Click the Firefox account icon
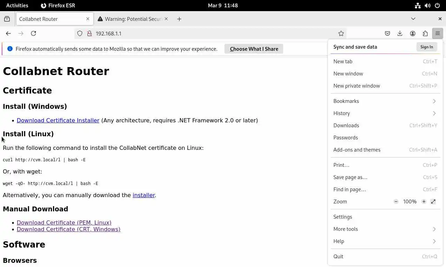Image resolution: width=446 pixels, height=267 pixels. (x=413, y=33)
